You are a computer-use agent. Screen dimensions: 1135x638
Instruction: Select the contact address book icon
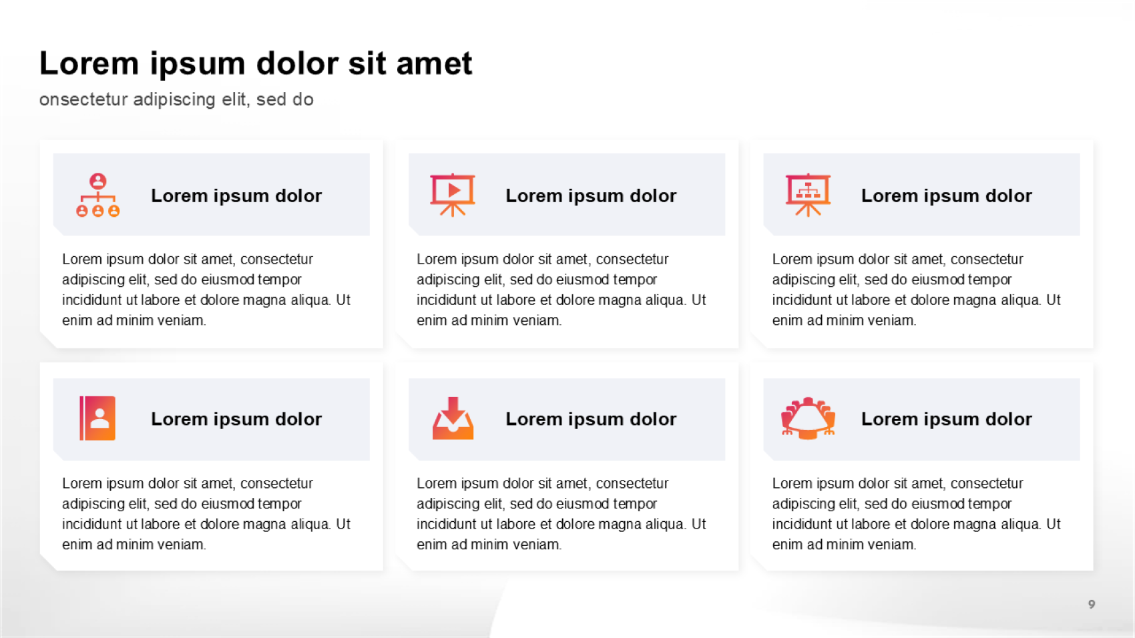point(97,418)
